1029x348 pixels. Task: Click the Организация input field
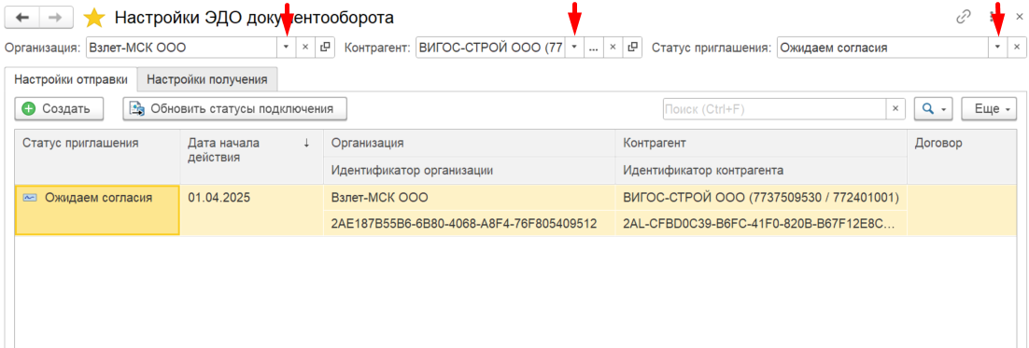pyautogui.click(x=182, y=48)
